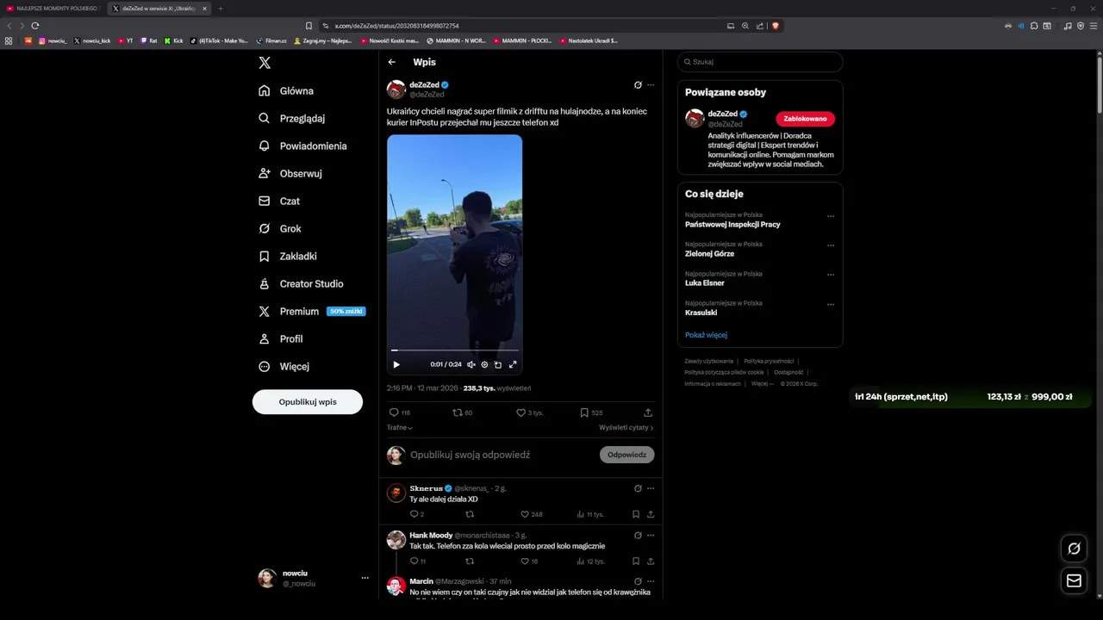Open floating Grok button

coord(1074,548)
